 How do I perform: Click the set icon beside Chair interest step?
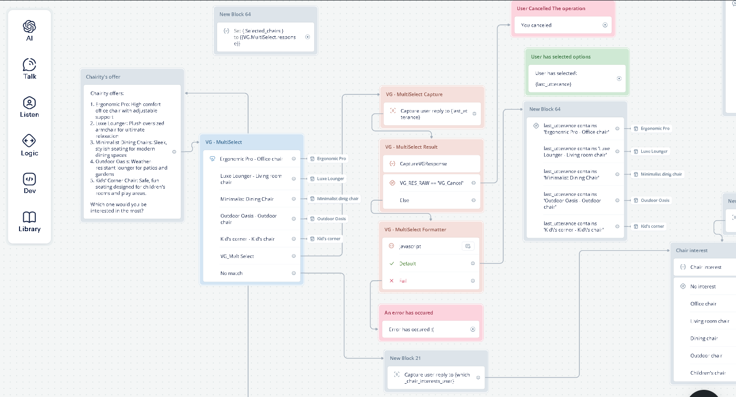[x=683, y=267]
